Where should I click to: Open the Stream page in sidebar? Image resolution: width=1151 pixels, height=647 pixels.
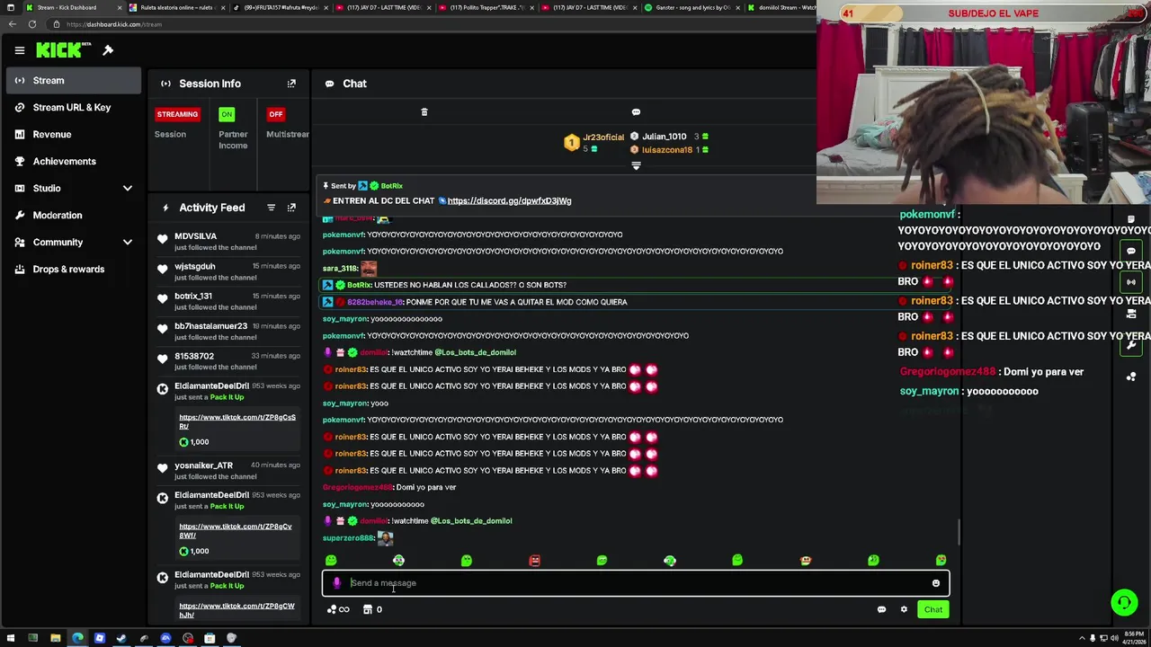point(72,81)
